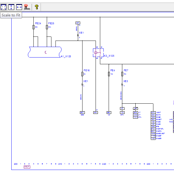Click the FE24 label

coord(38,23)
